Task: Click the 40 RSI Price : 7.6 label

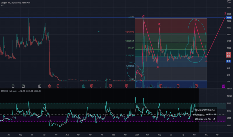Action: coord(199,115)
